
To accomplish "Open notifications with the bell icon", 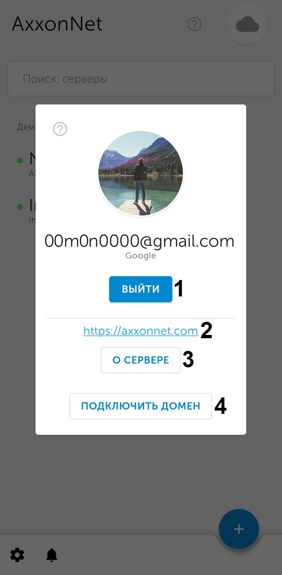I will pyautogui.click(x=52, y=555).
